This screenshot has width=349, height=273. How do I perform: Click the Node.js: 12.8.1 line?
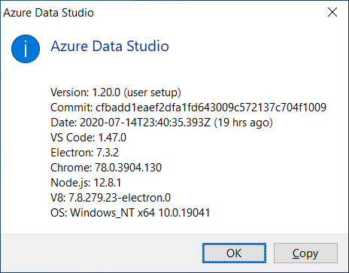pos(86,183)
